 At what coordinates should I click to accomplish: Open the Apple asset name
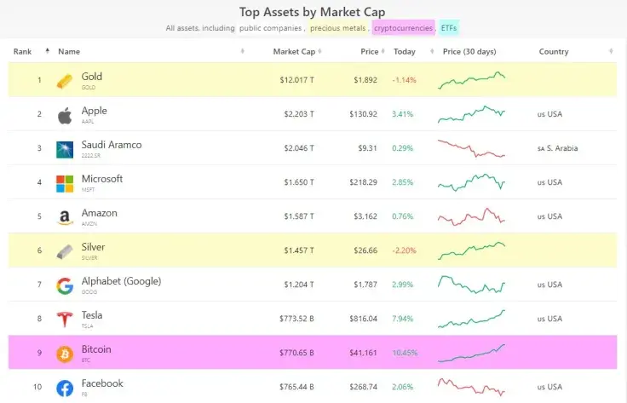click(94, 111)
